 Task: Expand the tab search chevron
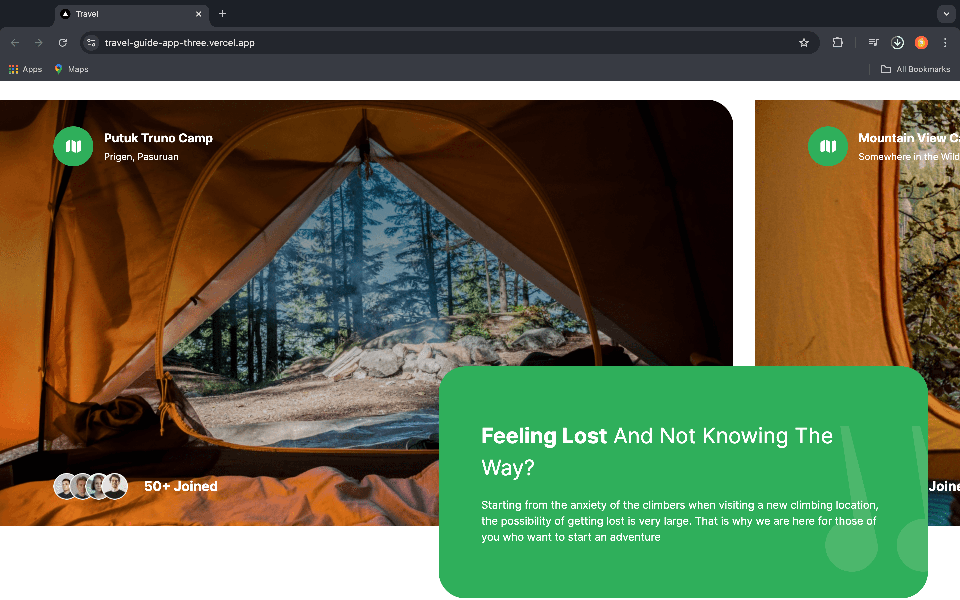tap(947, 14)
